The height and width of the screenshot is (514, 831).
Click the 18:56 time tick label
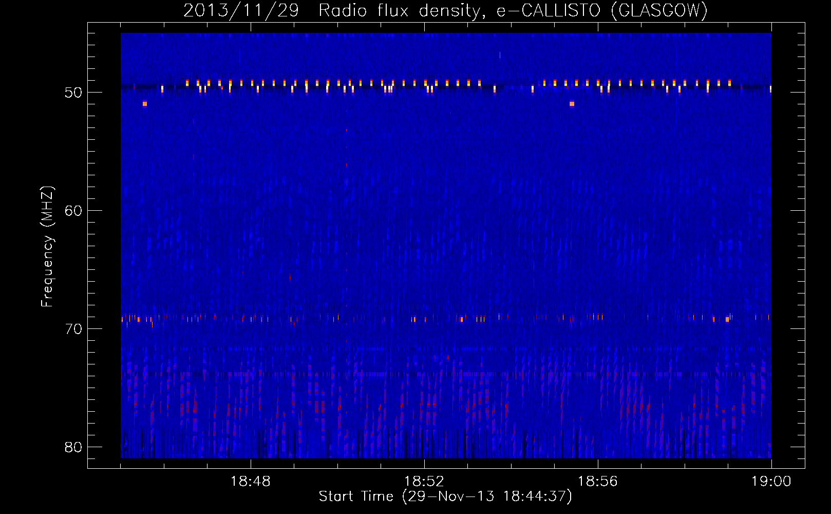coord(598,482)
